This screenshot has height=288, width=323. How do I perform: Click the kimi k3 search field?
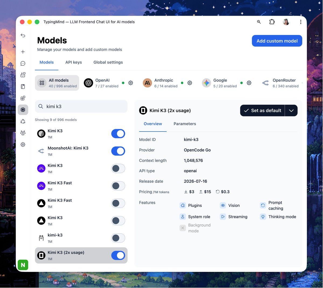[x=81, y=107]
